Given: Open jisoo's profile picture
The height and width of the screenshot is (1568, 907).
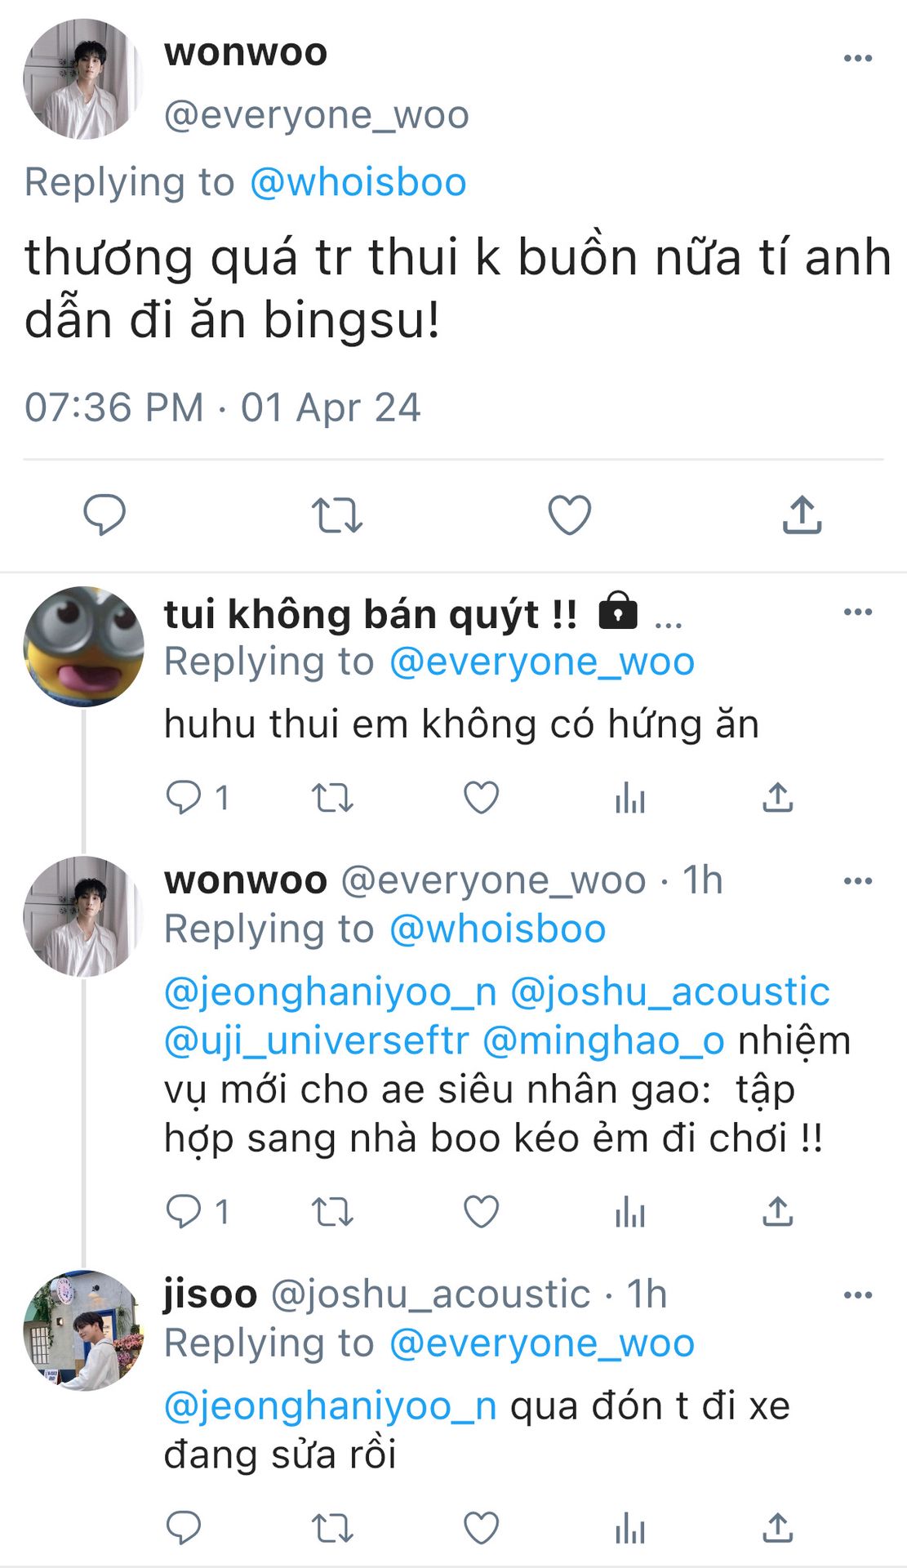Looking at the screenshot, I should point(83,1330).
